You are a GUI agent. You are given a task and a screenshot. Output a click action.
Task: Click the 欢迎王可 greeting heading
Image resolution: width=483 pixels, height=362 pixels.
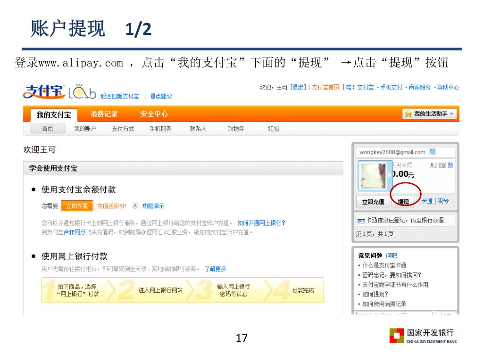click(x=40, y=150)
